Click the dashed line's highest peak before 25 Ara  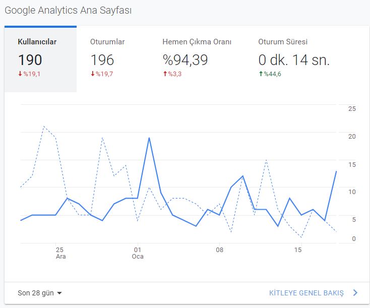(44, 127)
